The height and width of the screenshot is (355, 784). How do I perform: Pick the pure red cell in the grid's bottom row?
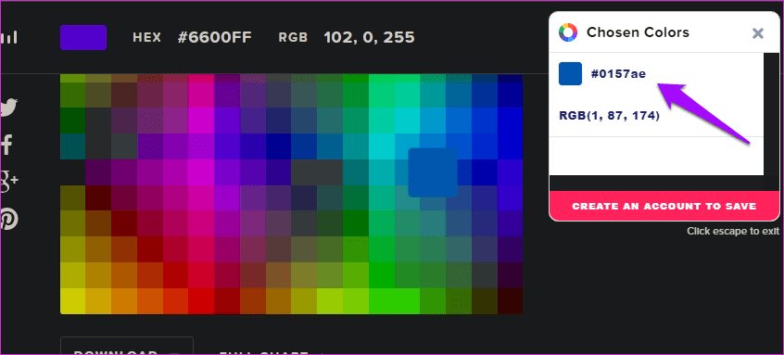[201, 301]
